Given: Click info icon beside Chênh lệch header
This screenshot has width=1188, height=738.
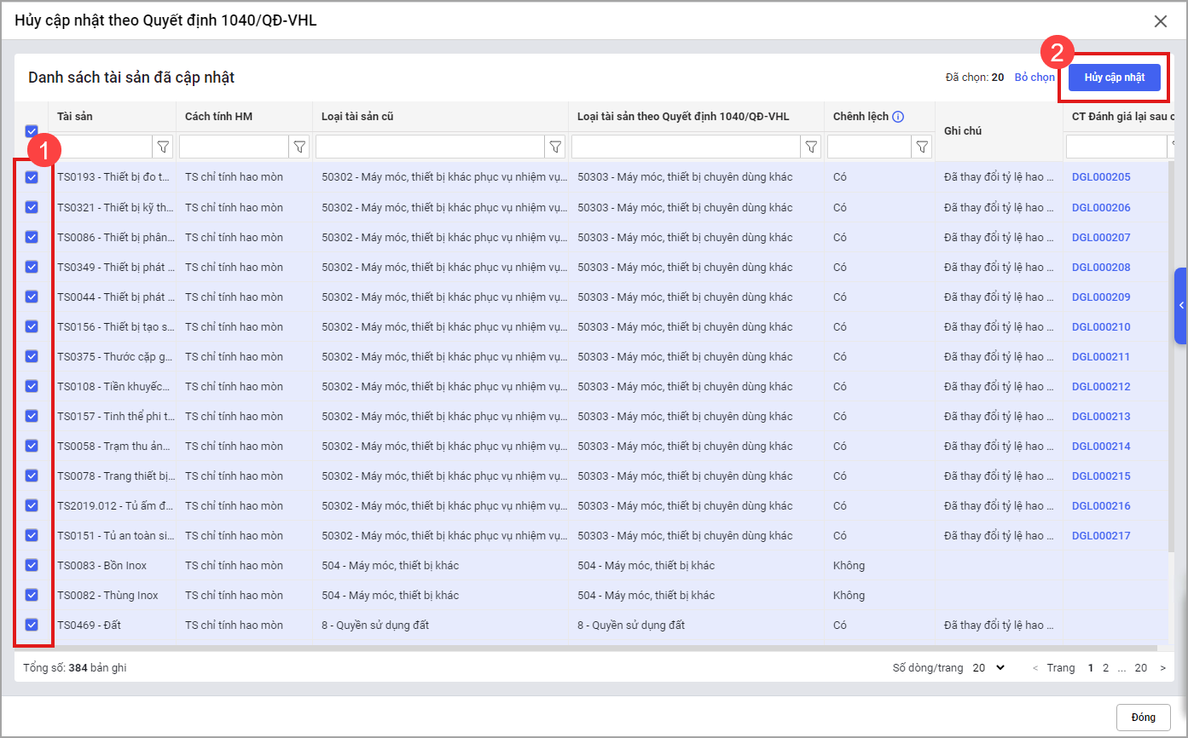Looking at the screenshot, I should pos(898,117).
